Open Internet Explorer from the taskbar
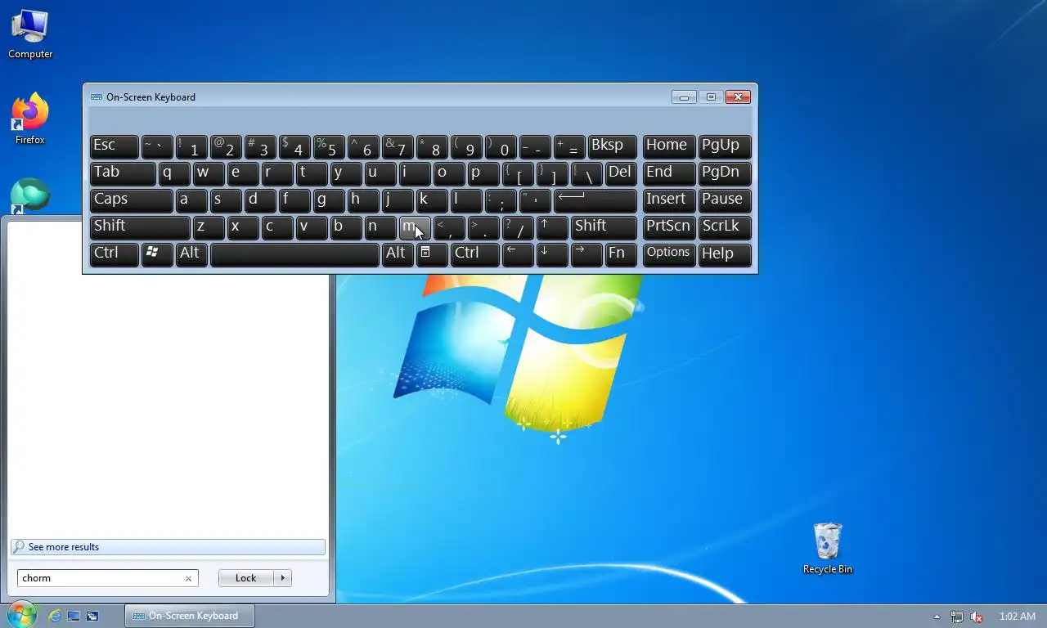 pos(55,616)
